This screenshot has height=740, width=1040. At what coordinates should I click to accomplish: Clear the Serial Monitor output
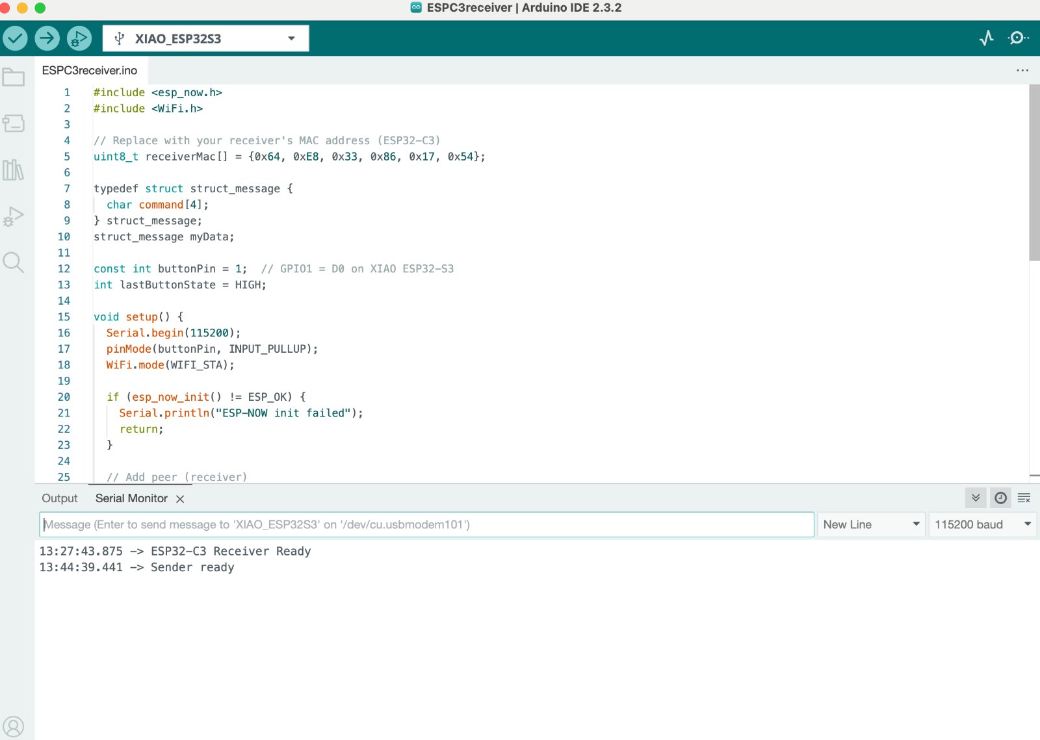coord(1024,498)
